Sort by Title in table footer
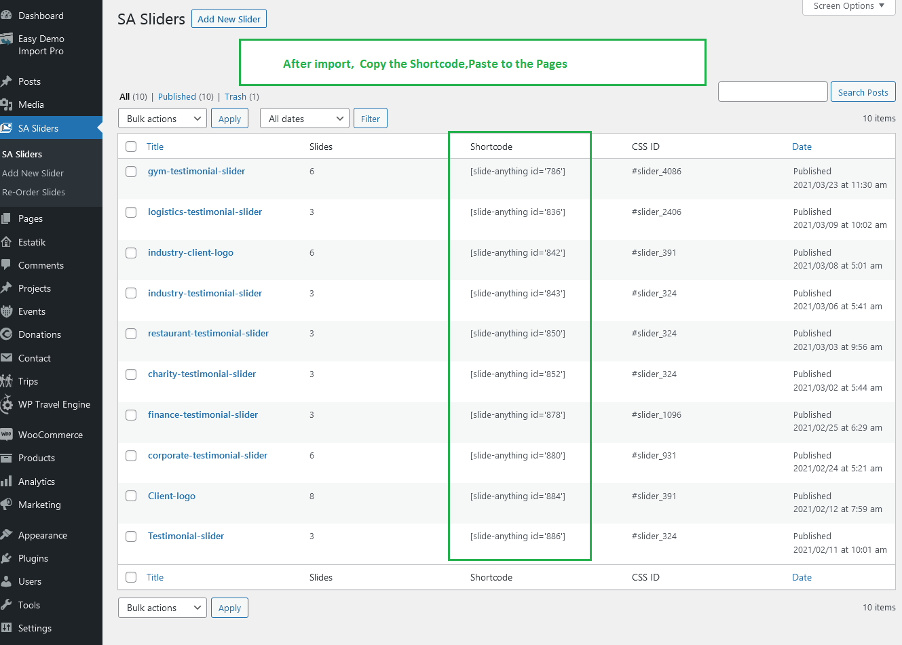902x645 pixels. [155, 577]
